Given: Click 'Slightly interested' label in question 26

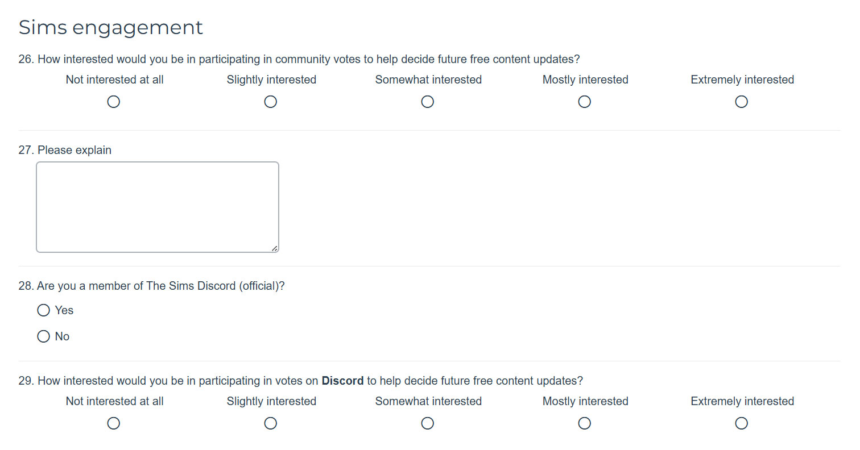Looking at the screenshot, I should tap(271, 80).
